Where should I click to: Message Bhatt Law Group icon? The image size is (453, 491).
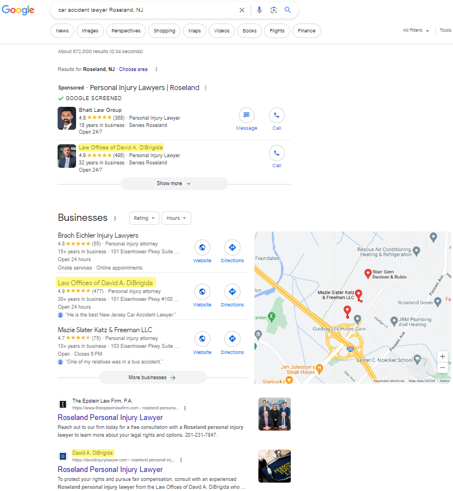tap(247, 115)
